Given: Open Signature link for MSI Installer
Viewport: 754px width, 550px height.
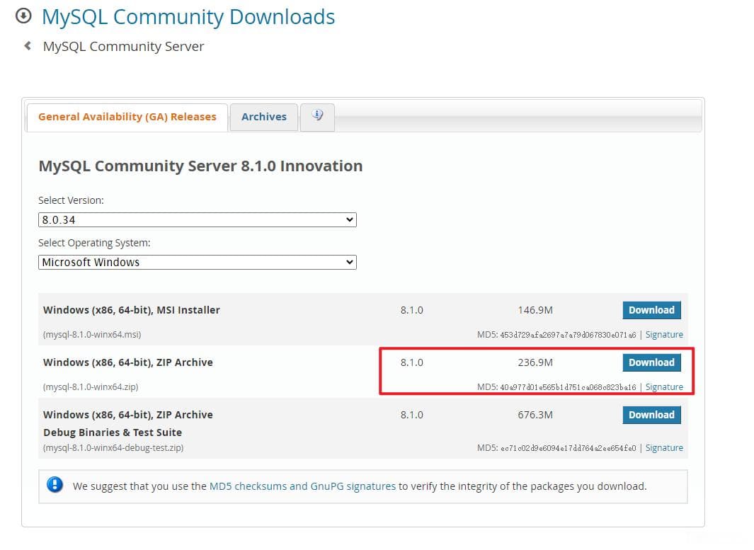Looking at the screenshot, I should pos(664,335).
